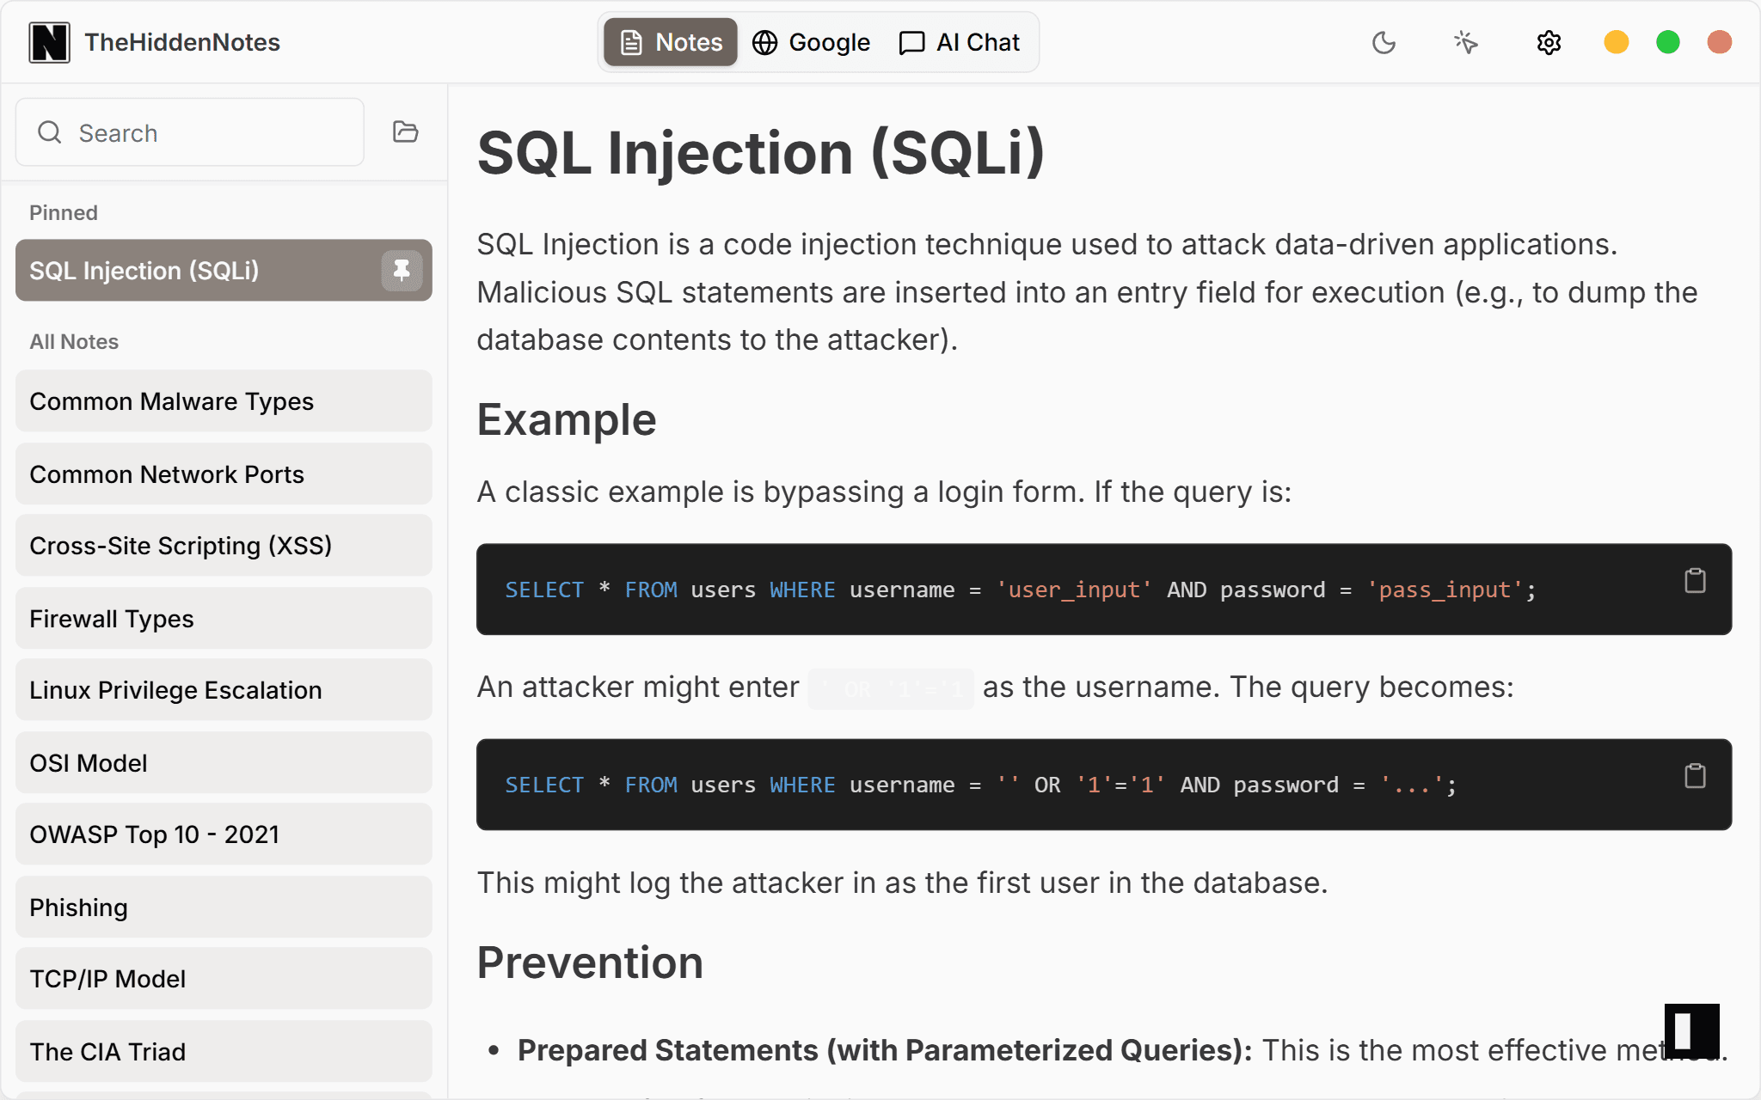This screenshot has width=1761, height=1100.
Task: Click the yellow window control dot
Action: (1616, 42)
